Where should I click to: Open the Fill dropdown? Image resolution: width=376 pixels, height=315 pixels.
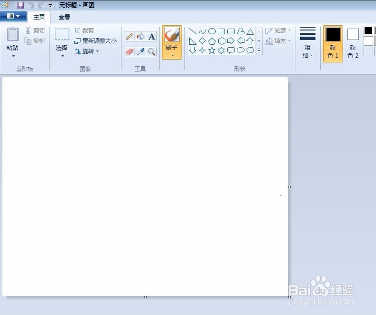278,41
